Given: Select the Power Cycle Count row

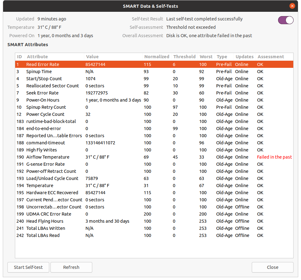Looking at the screenshot, I should [154, 114].
